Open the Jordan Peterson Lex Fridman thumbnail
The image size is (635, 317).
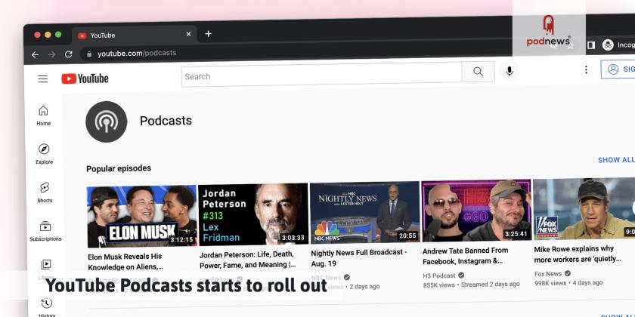pyautogui.click(x=253, y=214)
